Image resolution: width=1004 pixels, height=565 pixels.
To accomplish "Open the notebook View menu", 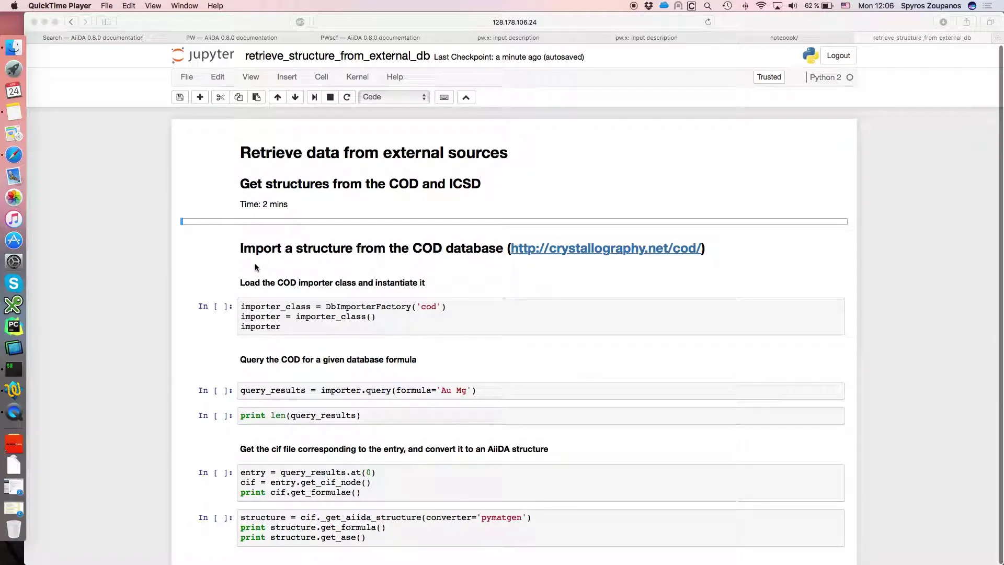I will [x=250, y=77].
